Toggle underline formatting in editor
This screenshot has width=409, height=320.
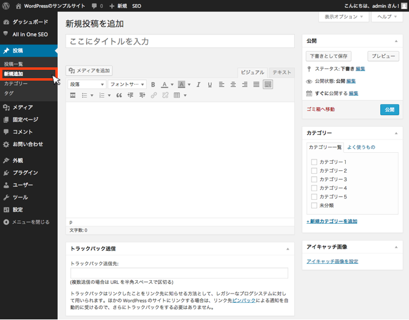click(210, 84)
